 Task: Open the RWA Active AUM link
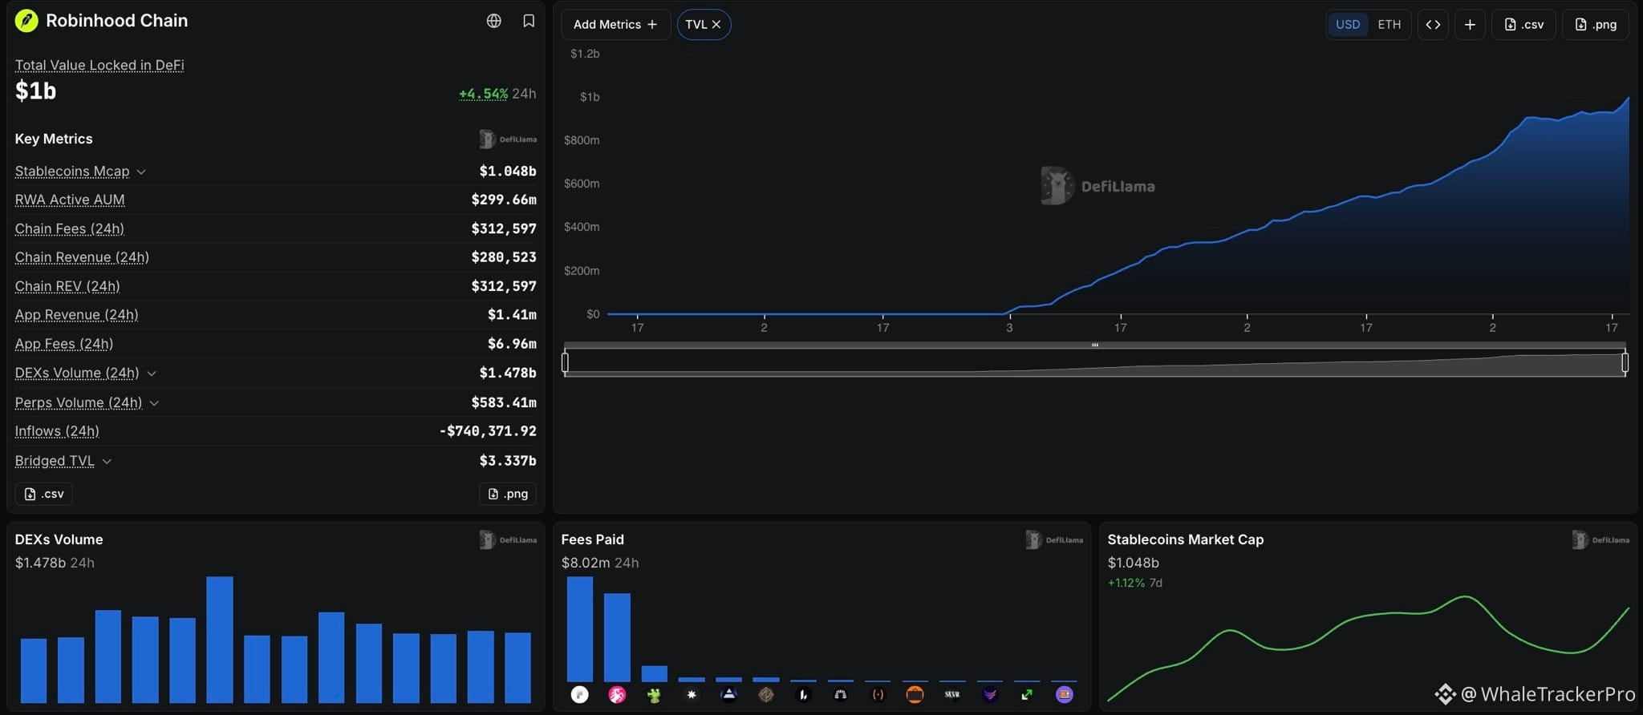tap(70, 200)
